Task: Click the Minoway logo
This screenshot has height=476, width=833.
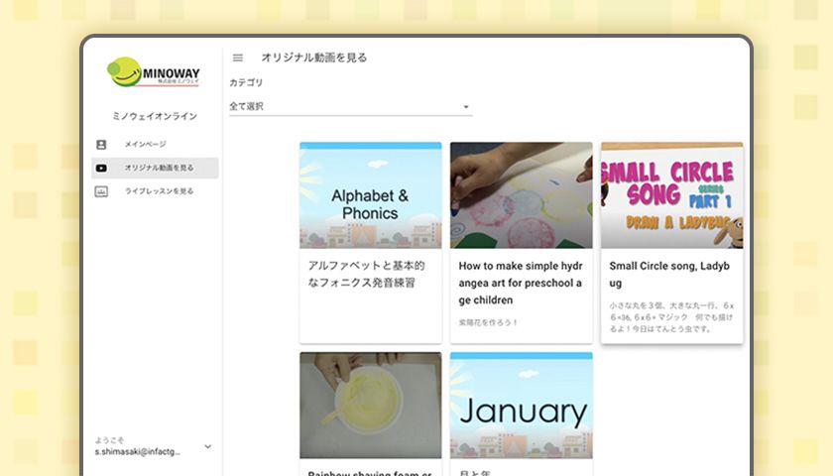Action: [154, 71]
